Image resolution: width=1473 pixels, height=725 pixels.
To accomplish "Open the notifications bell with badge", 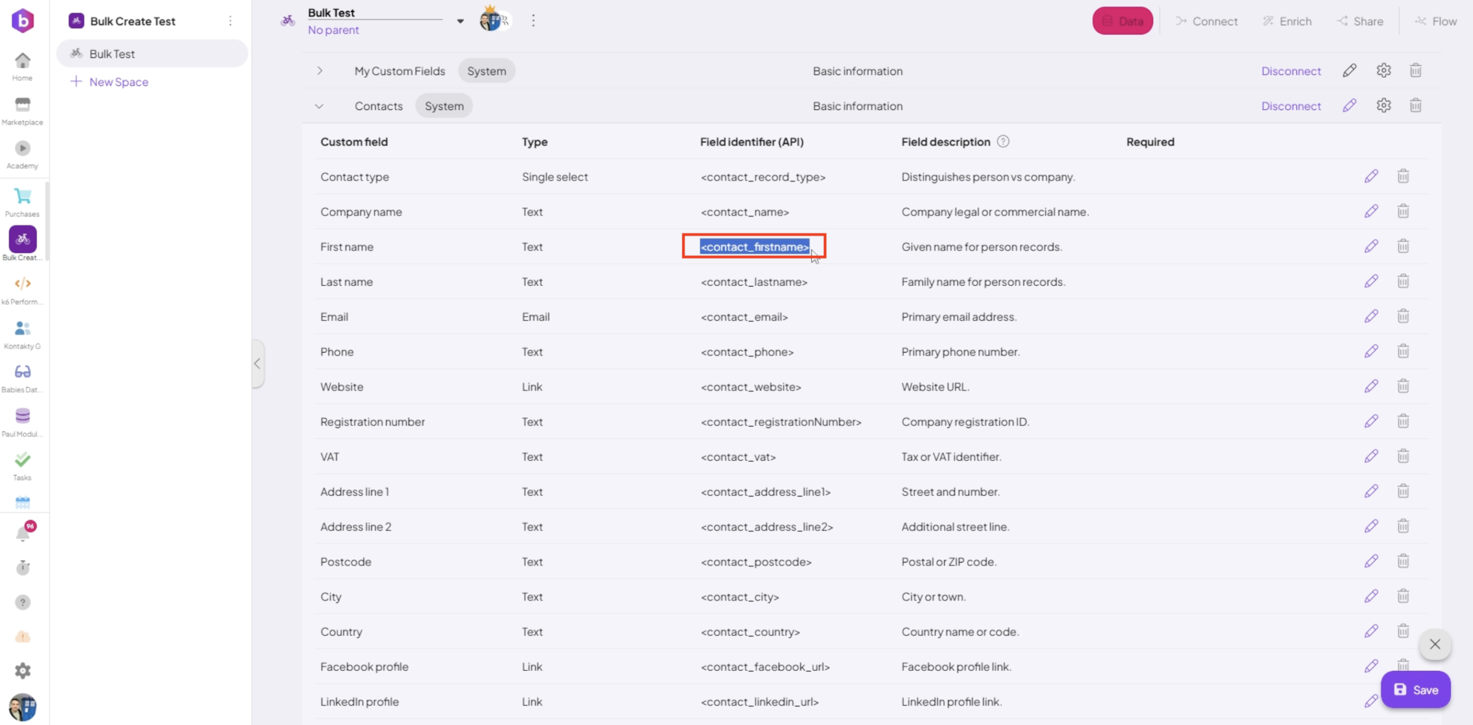I will (x=23, y=533).
